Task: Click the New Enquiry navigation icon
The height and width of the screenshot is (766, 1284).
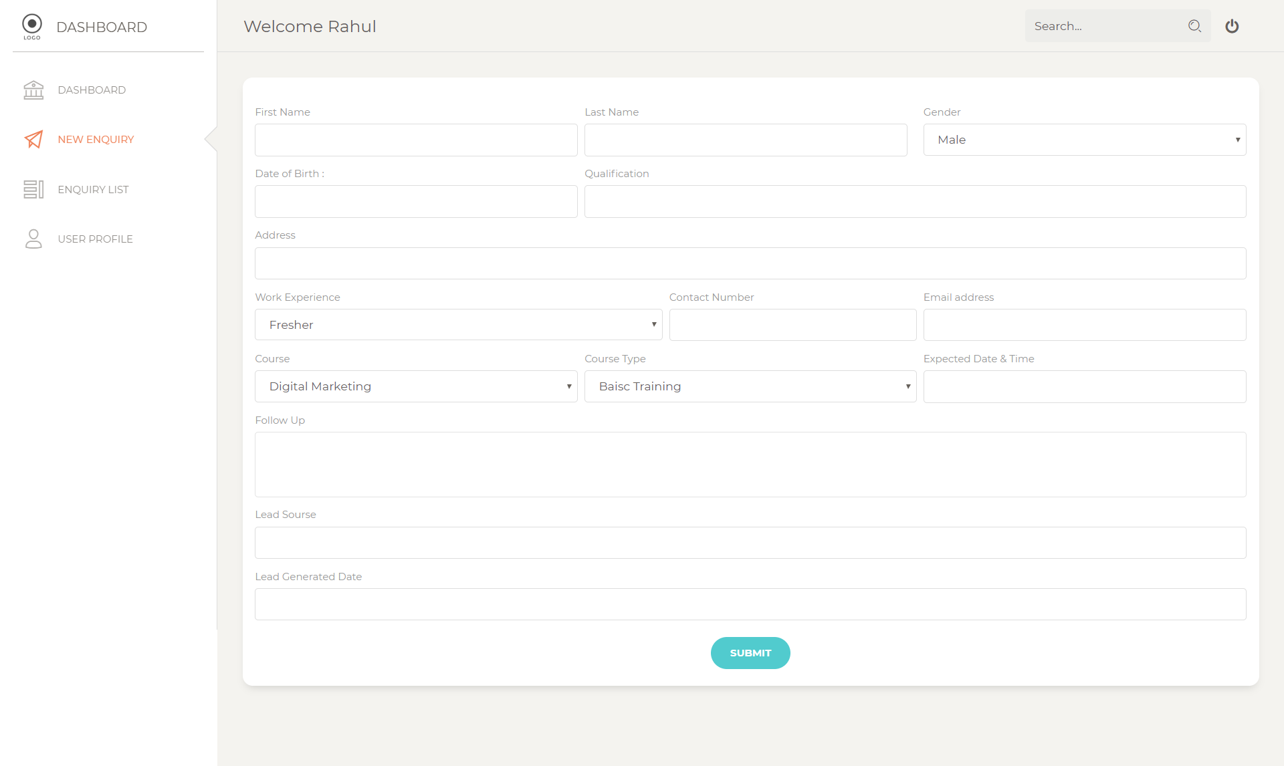Action: [33, 140]
